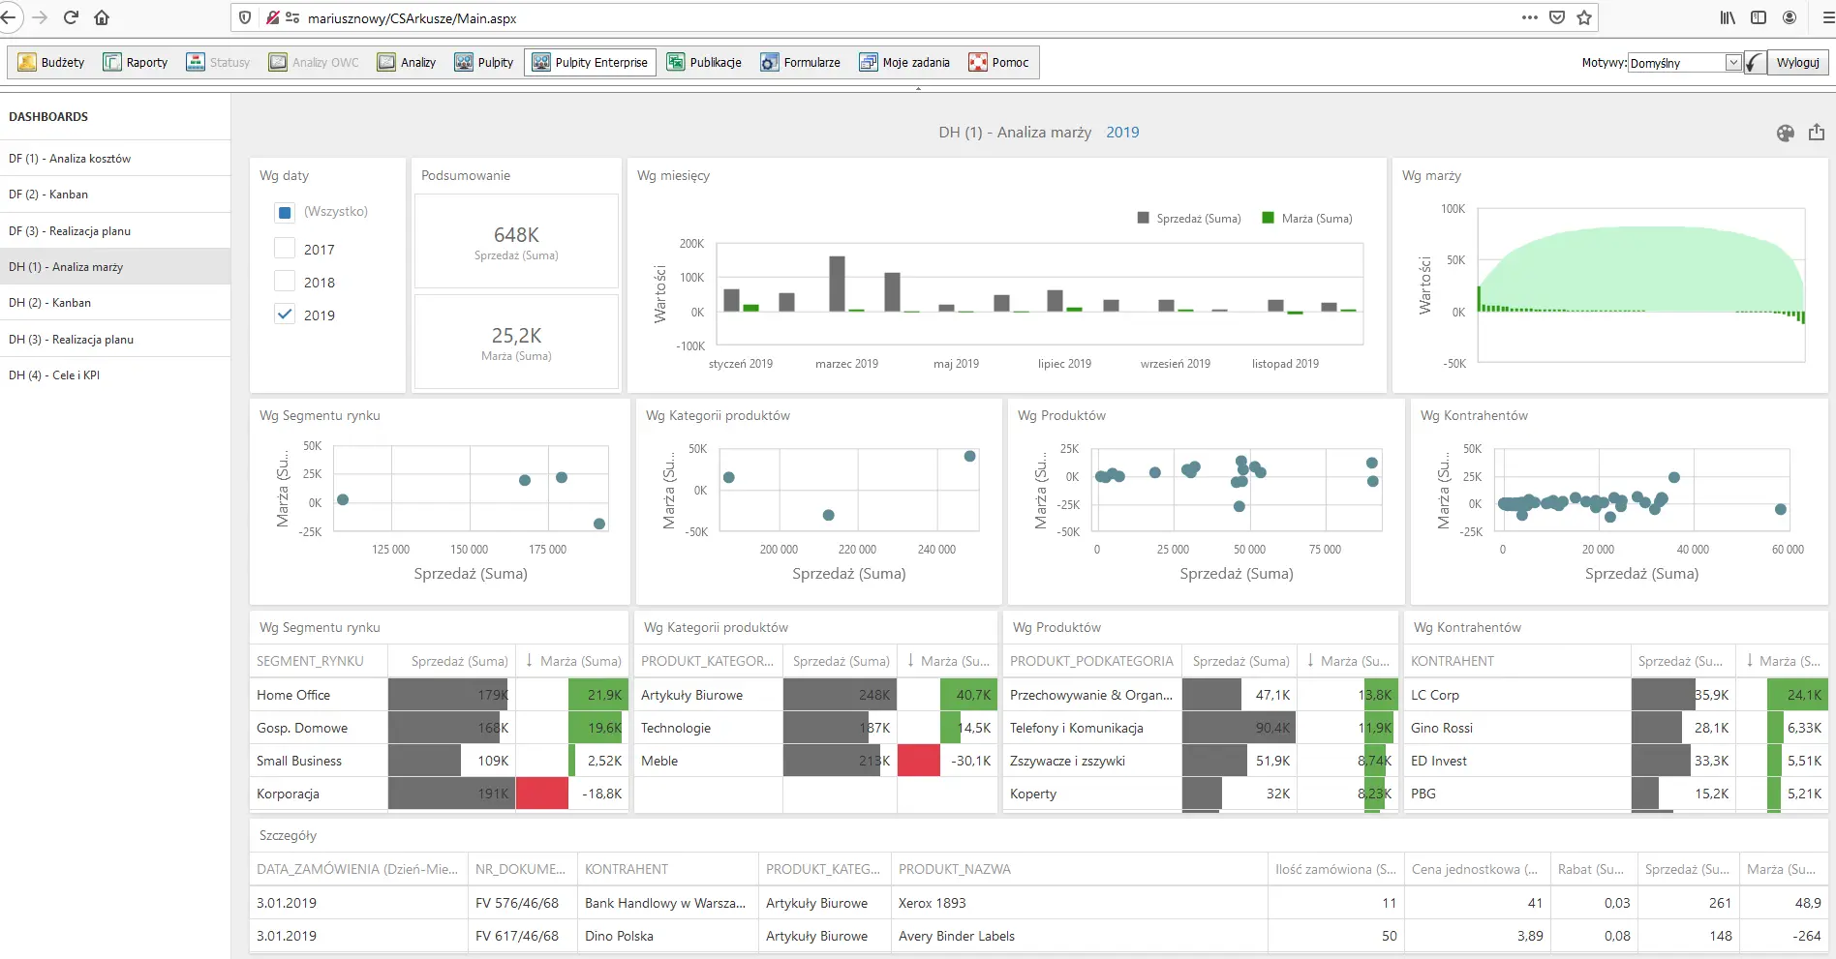This screenshot has width=1836, height=959.
Task: Open Raporty toolbar button
Action: [136, 62]
